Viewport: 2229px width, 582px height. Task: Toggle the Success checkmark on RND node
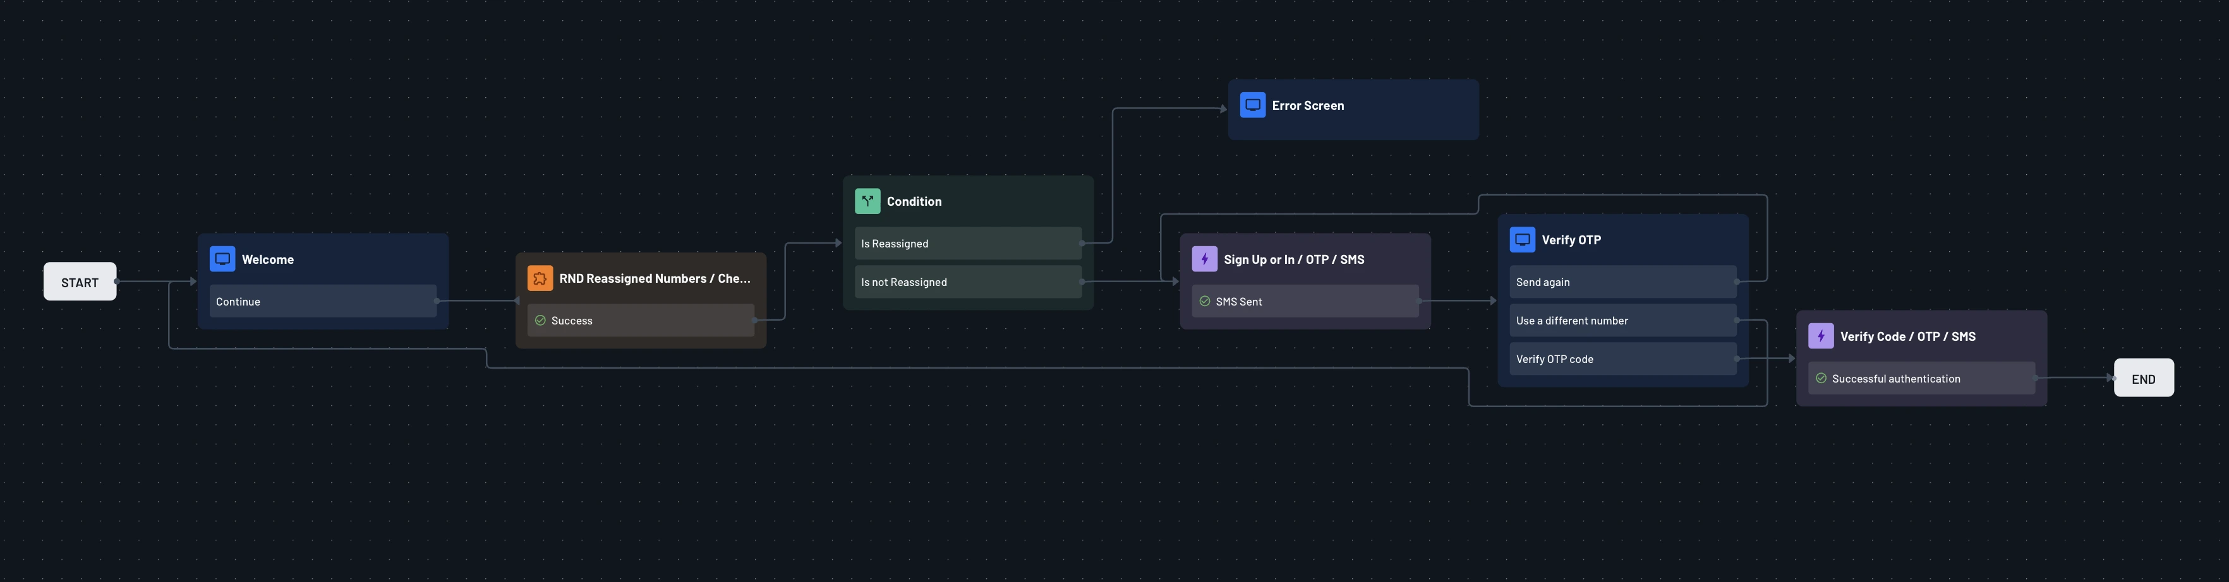tap(541, 320)
